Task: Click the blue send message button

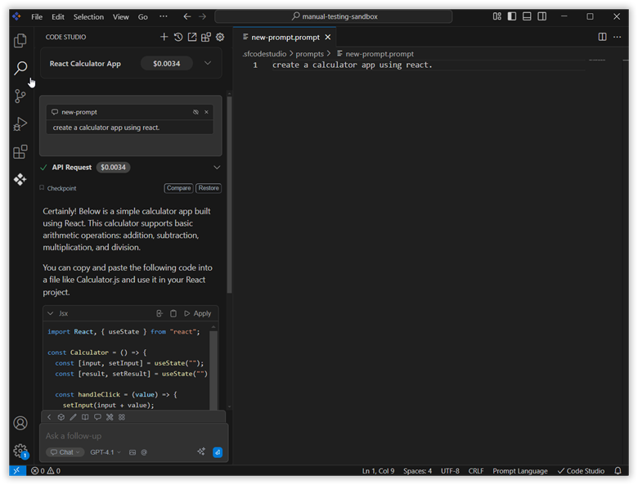Action: point(218,451)
